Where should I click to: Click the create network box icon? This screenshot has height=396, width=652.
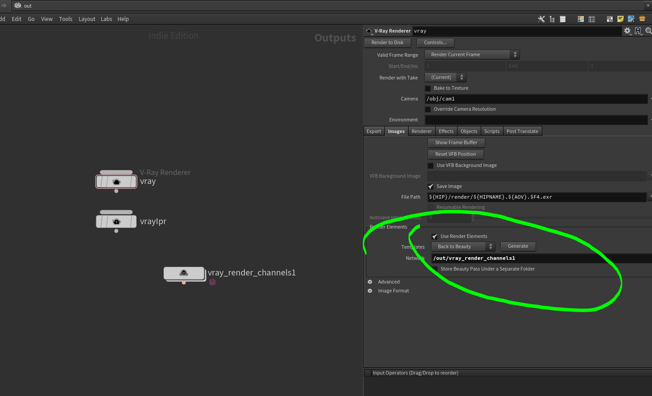point(610,19)
